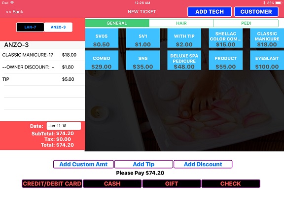Tap the SV05 $0.50 service tile
The image size is (284, 213).
click(102, 38)
